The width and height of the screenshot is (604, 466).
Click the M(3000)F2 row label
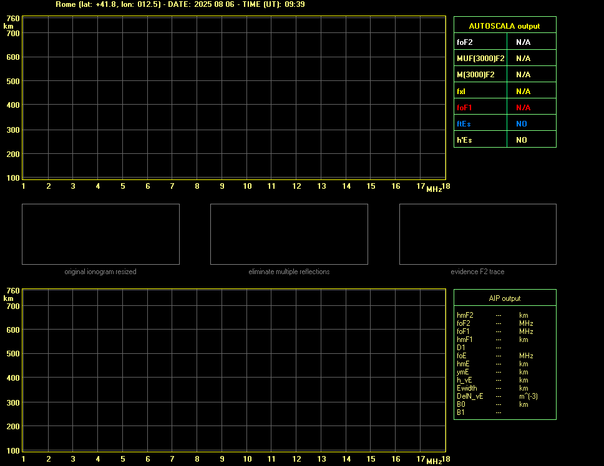(475, 75)
